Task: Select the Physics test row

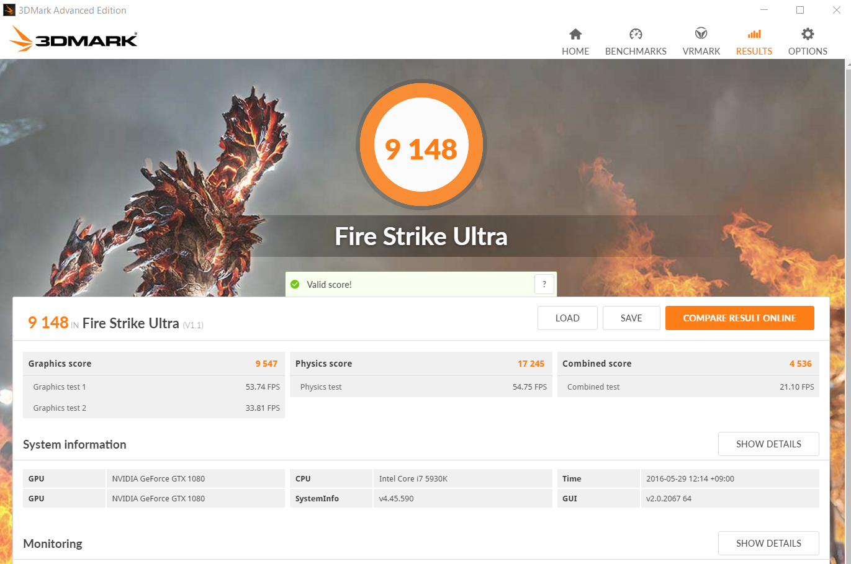Action: point(421,387)
